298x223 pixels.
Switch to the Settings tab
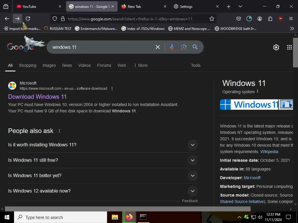pyautogui.click(x=196, y=7)
